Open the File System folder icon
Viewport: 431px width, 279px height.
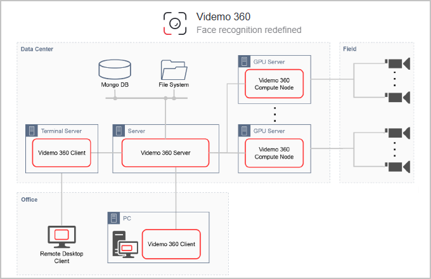pyautogui.click(x=173, y=70)
